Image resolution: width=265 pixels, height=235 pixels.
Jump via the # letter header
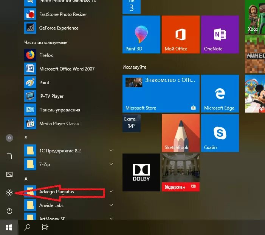point(26,138)
